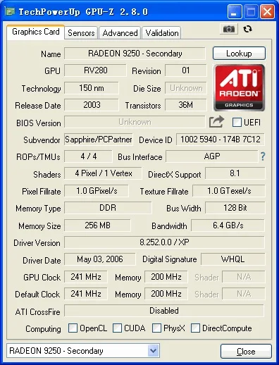
Task: Click the Revision field showing 01
Action: click(x=186, y=70)
